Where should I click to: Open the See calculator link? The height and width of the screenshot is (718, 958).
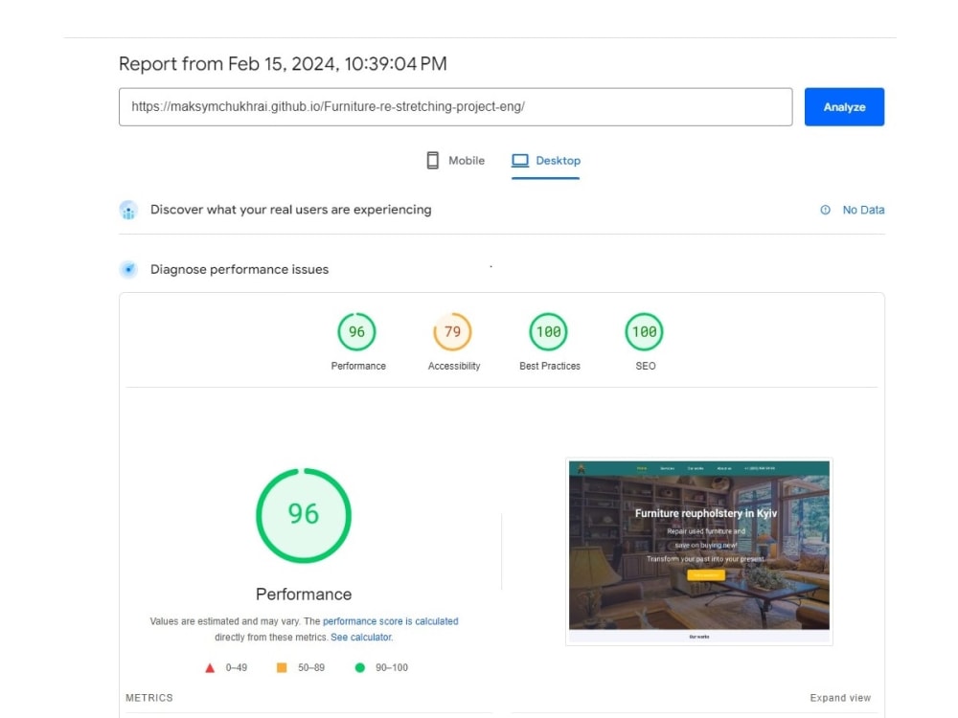361,637
